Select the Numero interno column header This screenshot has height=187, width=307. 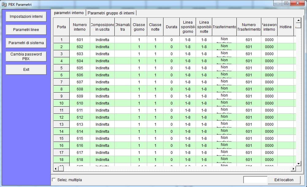(80, 27)
